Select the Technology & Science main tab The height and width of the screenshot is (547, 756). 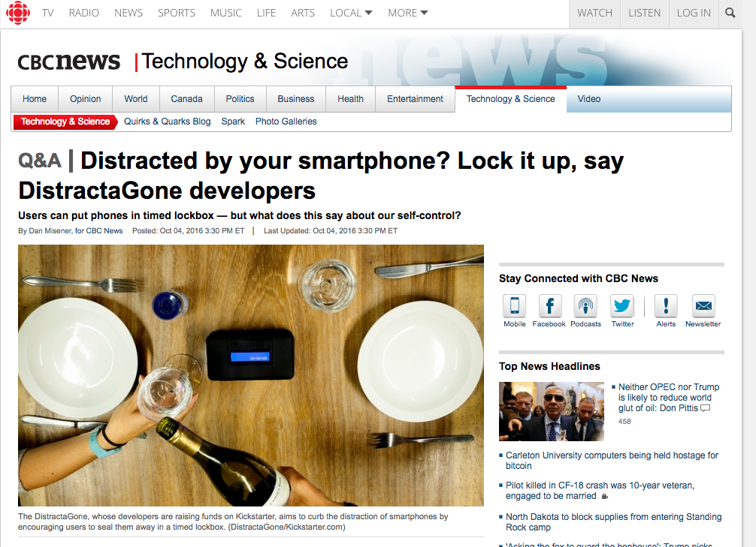(x=510, y=99)
